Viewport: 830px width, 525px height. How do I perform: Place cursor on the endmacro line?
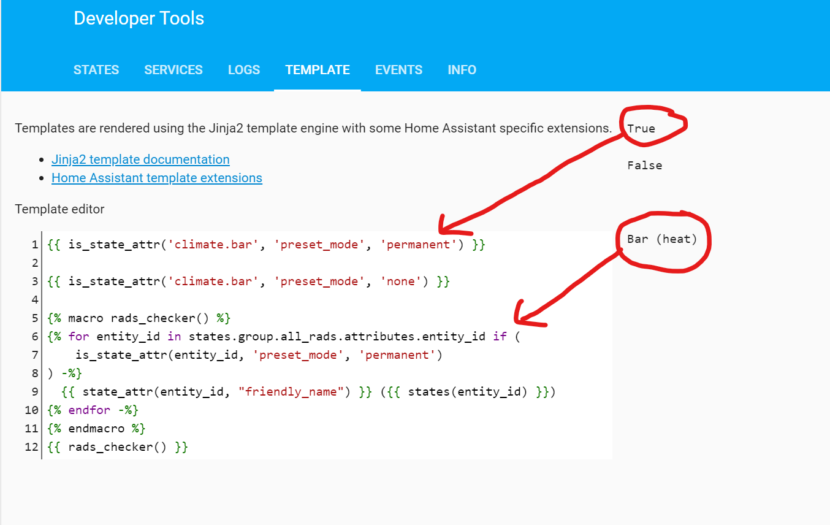(x=96, y=429)
